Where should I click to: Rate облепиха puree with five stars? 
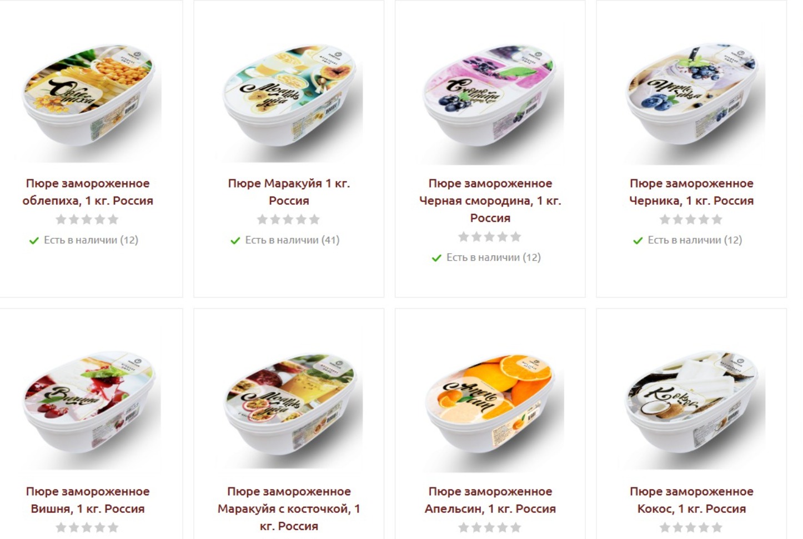point(113,220)
